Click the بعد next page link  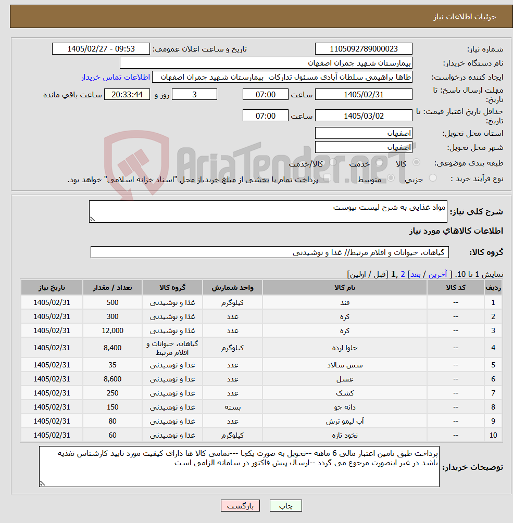(x=415, y=274)
